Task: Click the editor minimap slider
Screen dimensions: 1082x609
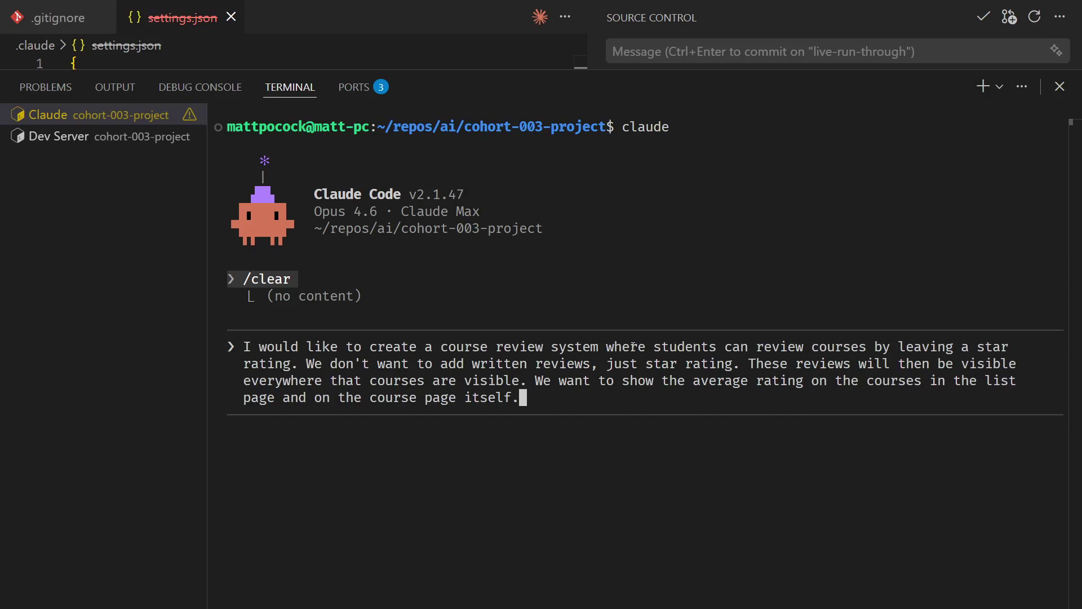Action: [x=580, y=61]
